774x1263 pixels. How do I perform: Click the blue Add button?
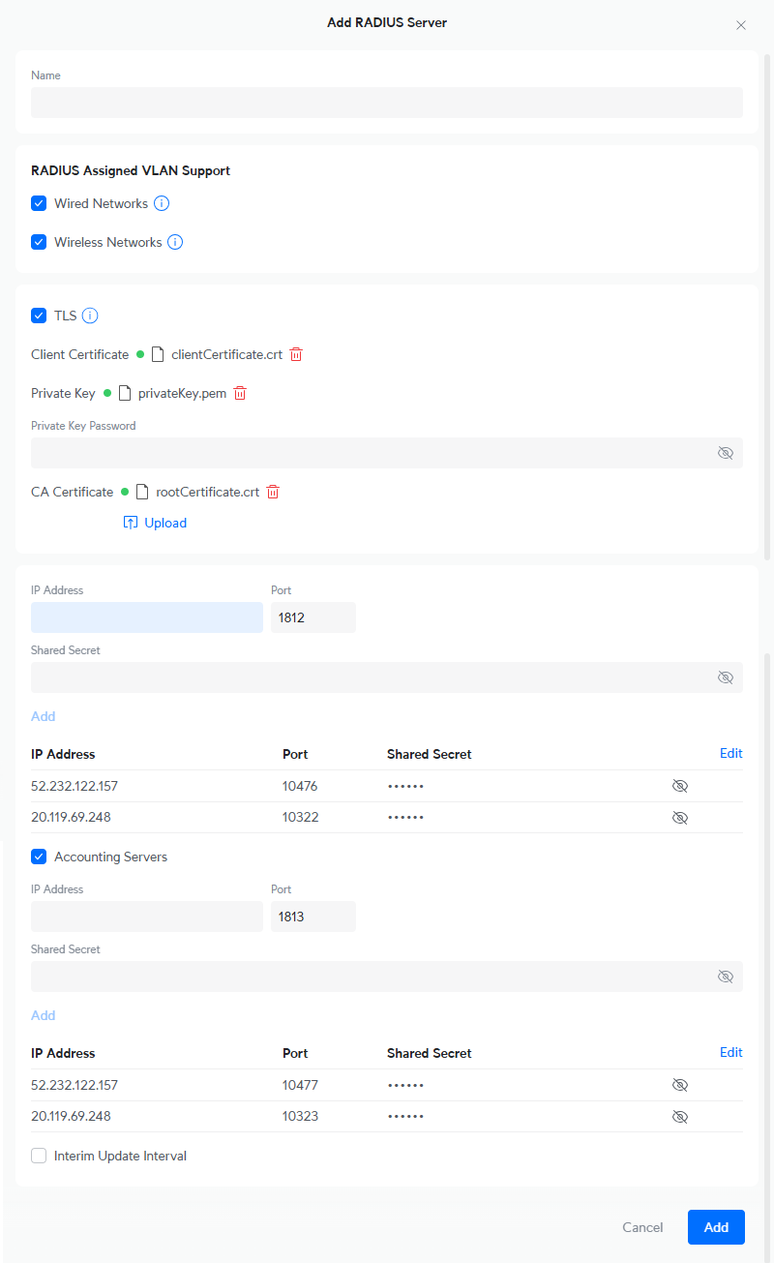716,1227
